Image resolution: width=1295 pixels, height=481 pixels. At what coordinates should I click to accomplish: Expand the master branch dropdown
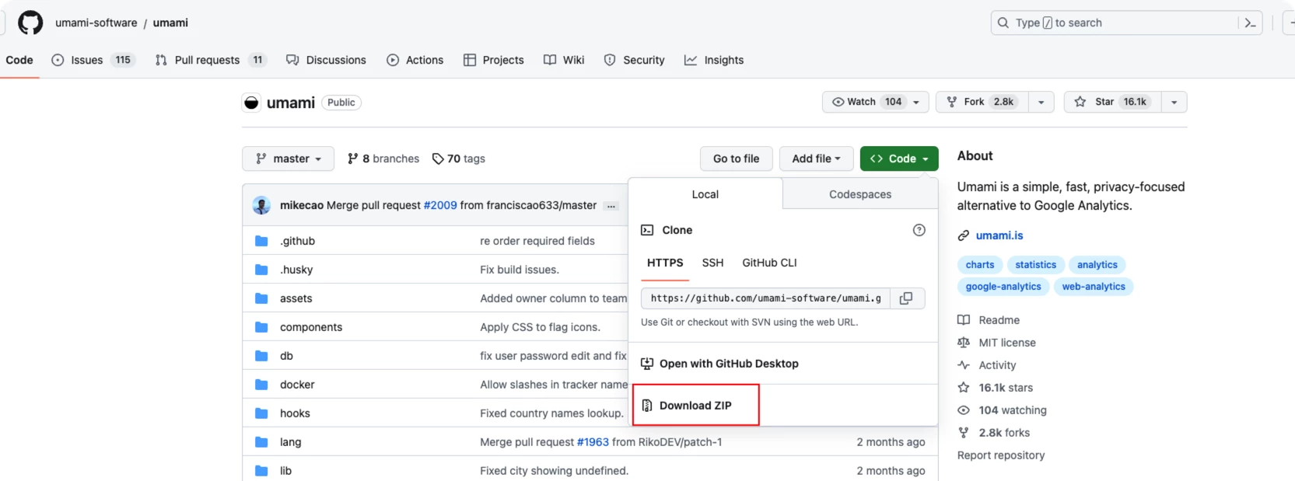tap(288, 159)
